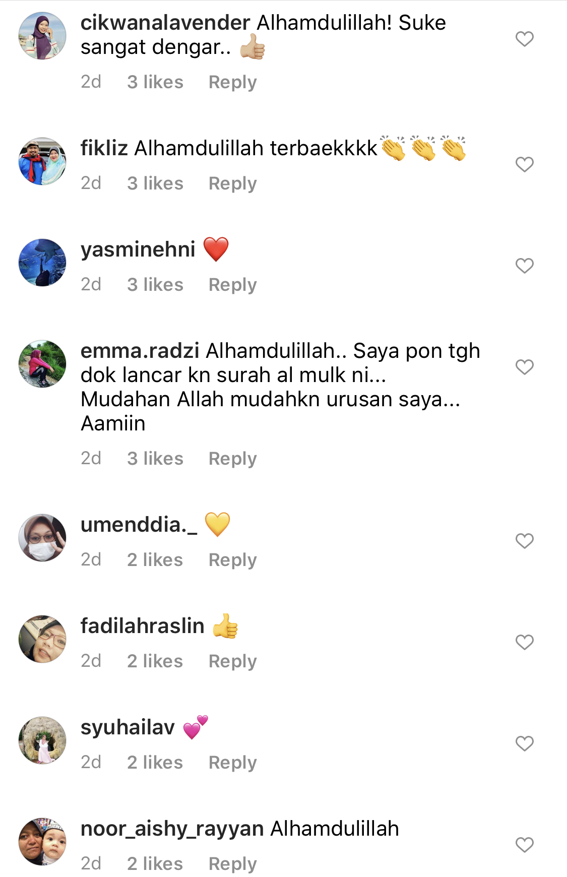View 3 likes on yasminehni's comment

(155, 285)
